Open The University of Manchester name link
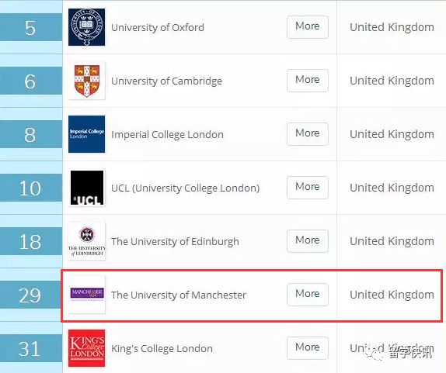The image size is (446, 373). click(179, 295)
